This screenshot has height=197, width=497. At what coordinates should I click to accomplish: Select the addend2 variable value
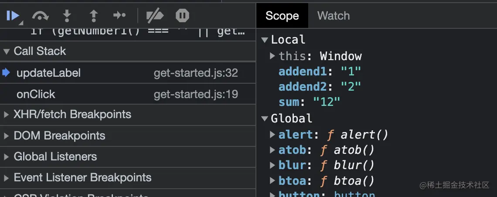click(351, 86)
